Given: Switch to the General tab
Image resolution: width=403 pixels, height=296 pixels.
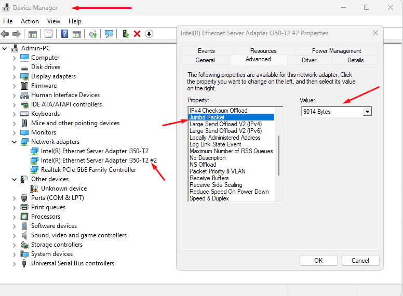Looking at the screenshot, I should 205,60.
